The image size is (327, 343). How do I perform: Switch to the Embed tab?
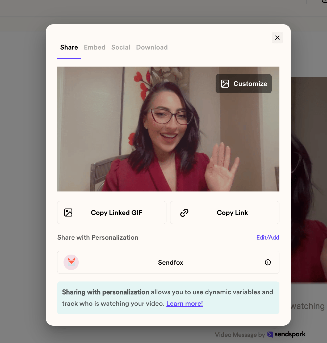[x=95, y=47]
